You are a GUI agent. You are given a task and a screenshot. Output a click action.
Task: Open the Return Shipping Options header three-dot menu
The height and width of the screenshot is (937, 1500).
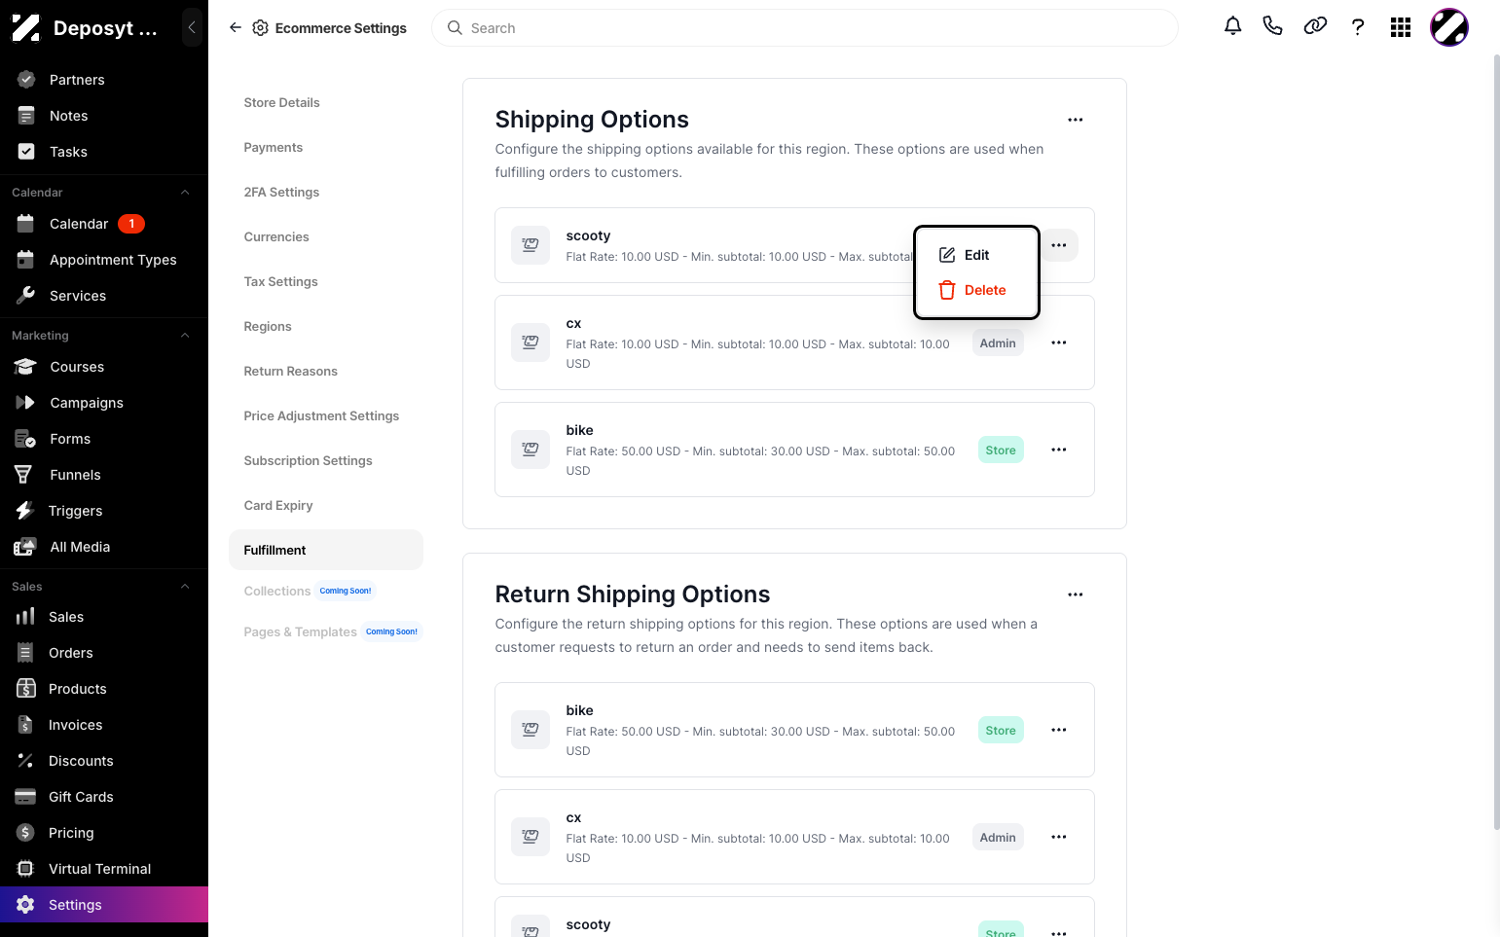(1075, 595)
